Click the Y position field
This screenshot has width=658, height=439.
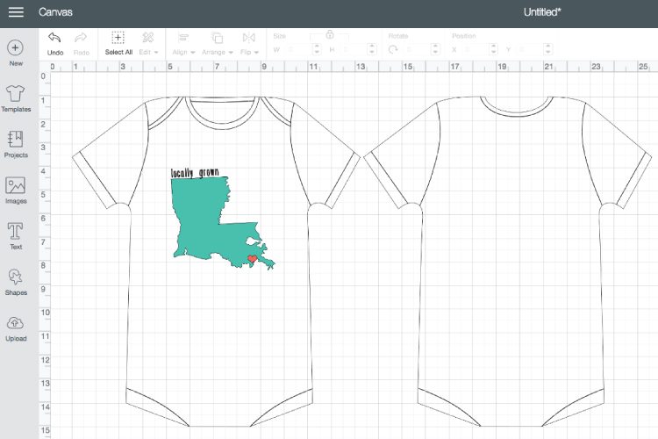point(529,49)
